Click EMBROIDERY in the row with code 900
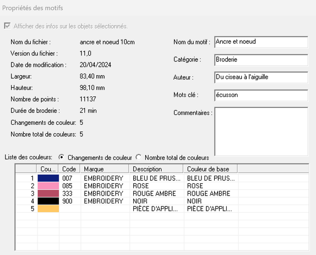Image resolution: width=316 pixels, height=255 pixels. pyautogui.click(x=104, y=201)
